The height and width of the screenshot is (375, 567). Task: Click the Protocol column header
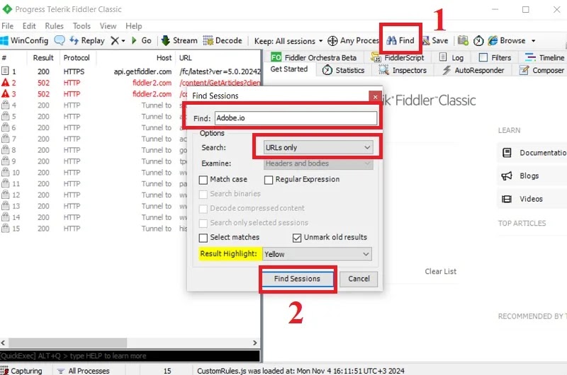(77, 58)
